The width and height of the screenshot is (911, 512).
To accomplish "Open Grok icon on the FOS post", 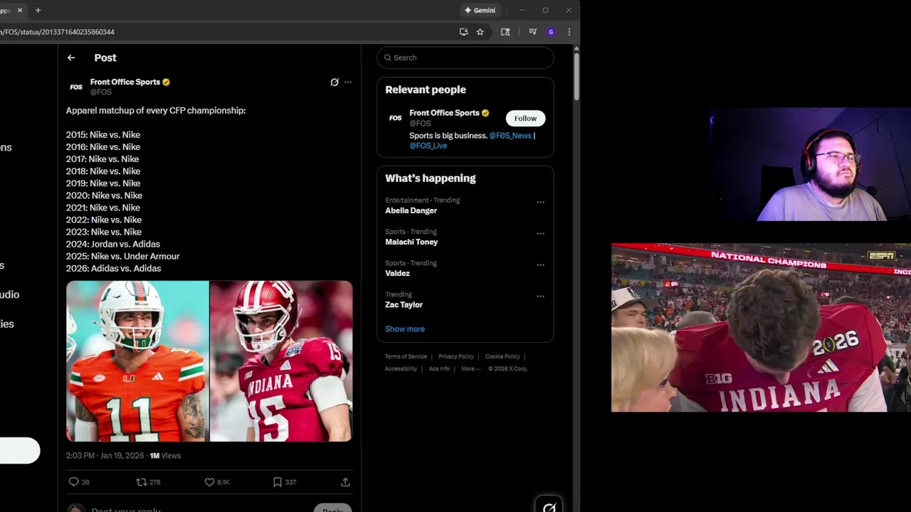I will [335, 82].
